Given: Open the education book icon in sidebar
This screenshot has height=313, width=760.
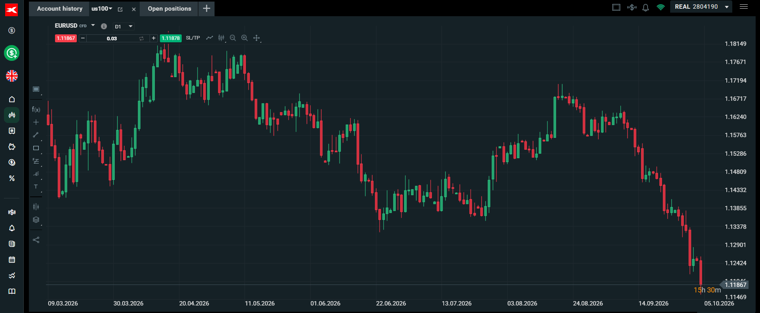Looking at the screenshot, I should (12, 291).
